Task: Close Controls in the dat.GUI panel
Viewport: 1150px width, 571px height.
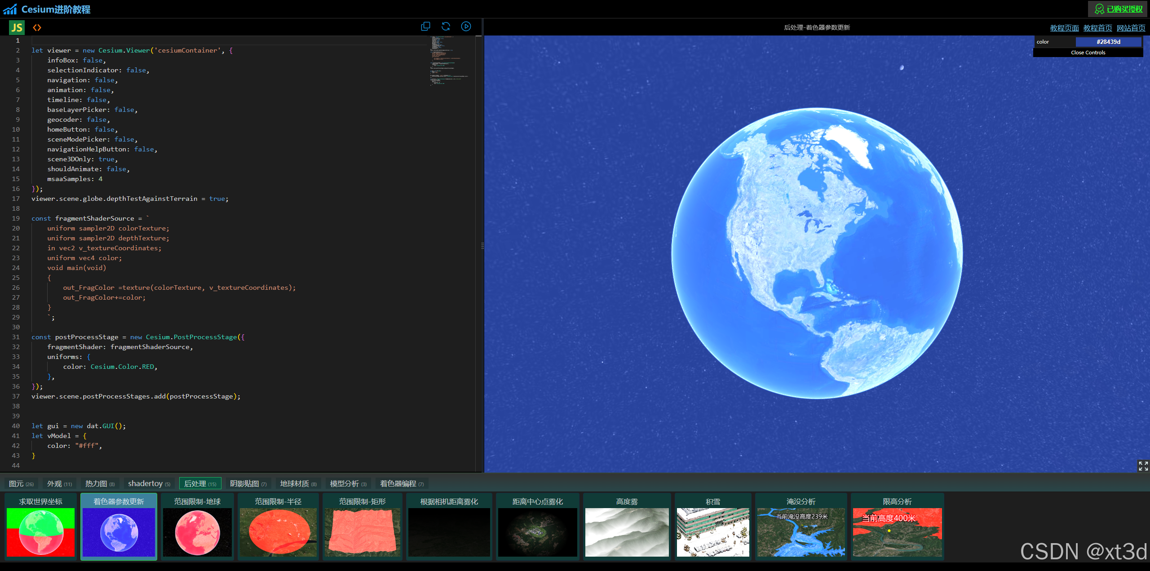Action: [1088, 53]
